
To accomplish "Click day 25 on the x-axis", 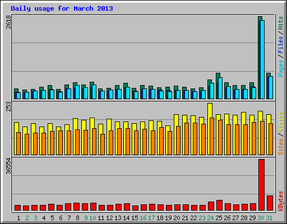I will point(219,218).
